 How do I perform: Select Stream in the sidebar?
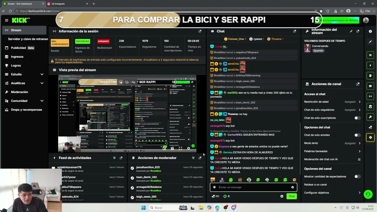[x=24, y=30]
